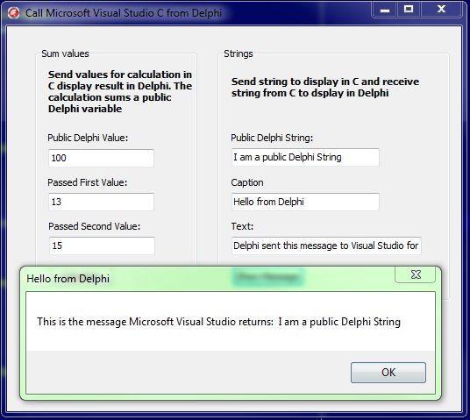Click the returned message text in dialog
This screenshot has width=470, height=420.
[218, 322]
